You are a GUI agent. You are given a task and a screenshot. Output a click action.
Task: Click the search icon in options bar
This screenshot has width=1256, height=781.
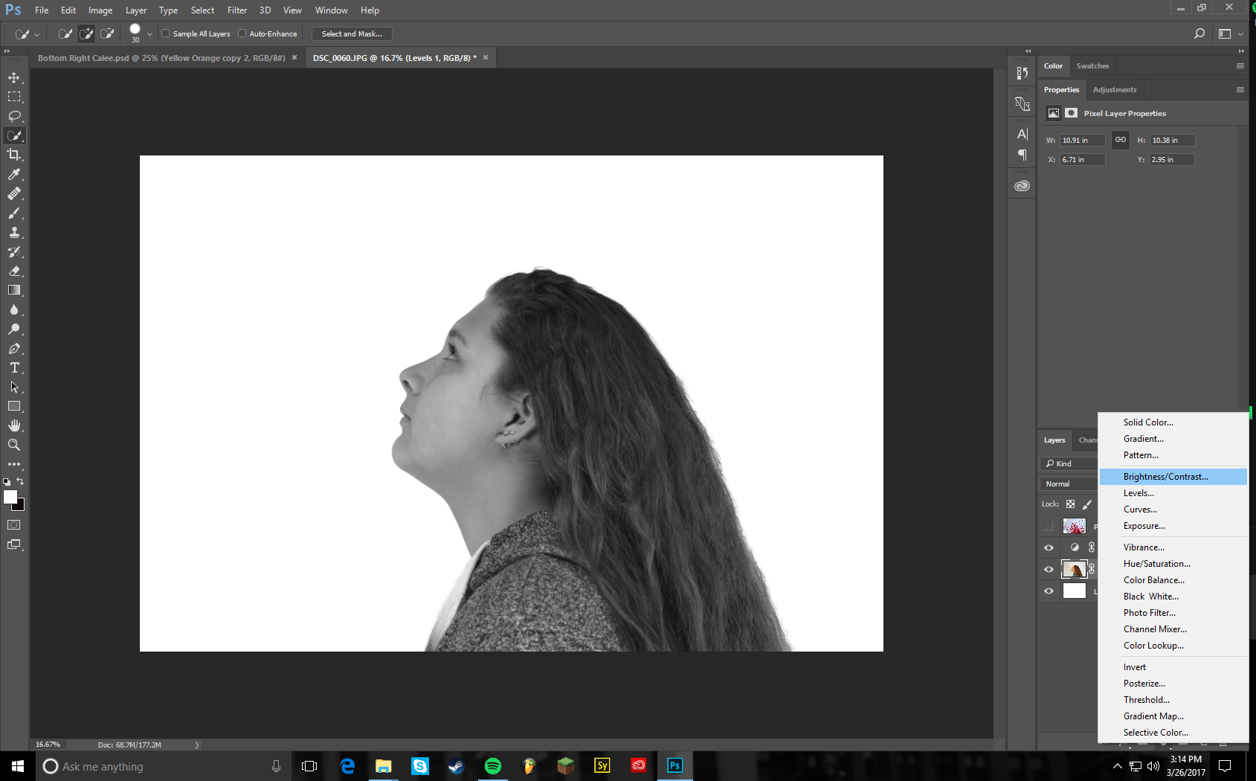[1199, 33]
